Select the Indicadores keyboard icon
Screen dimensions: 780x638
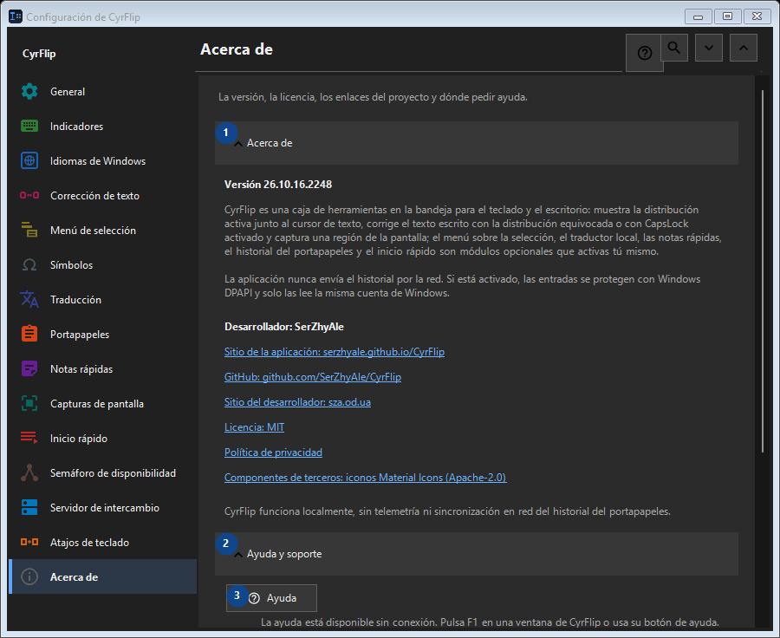pos(29,127)
